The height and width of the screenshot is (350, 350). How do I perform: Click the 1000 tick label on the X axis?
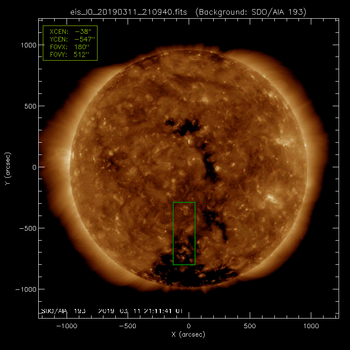pyautogui.click(x=310, y=326)
